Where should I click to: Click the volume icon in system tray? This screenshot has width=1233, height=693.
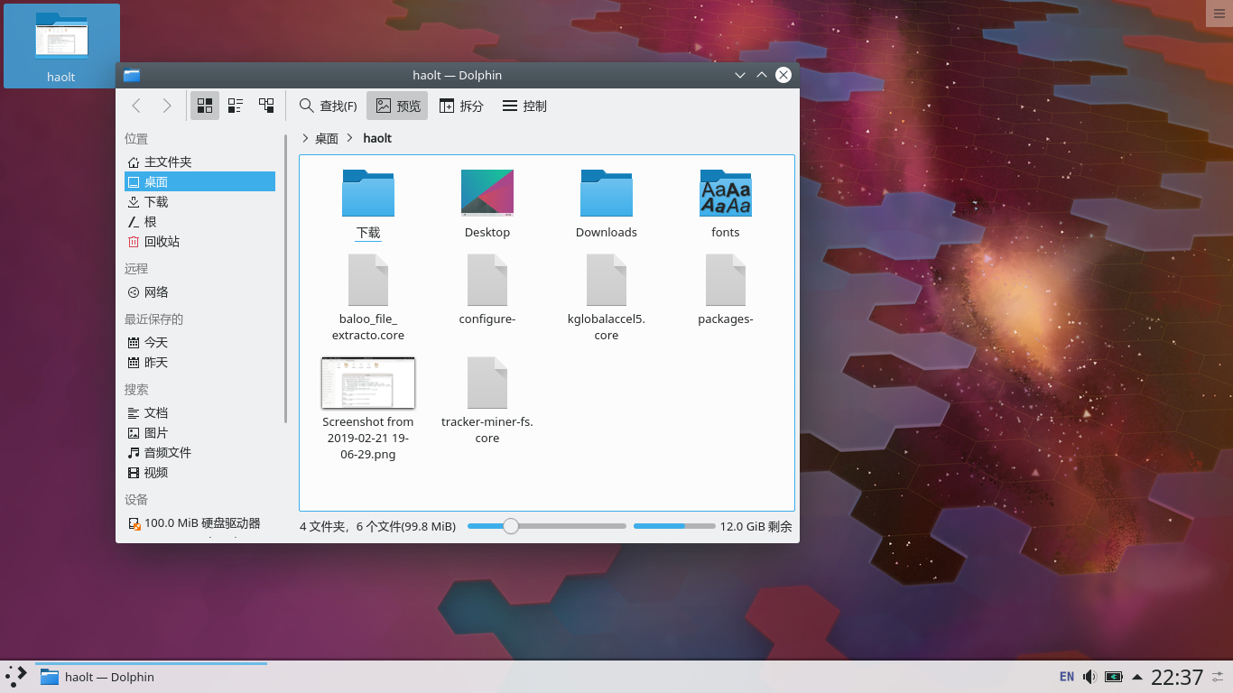(1089, 677)
